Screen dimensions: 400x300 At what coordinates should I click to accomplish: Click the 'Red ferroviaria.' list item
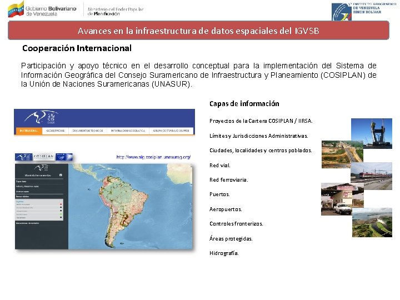(228, 180)
